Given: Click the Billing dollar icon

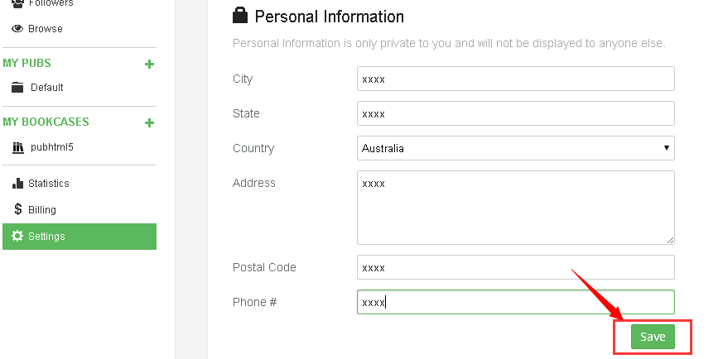Looking at the screenshot, I should point(18,209).
